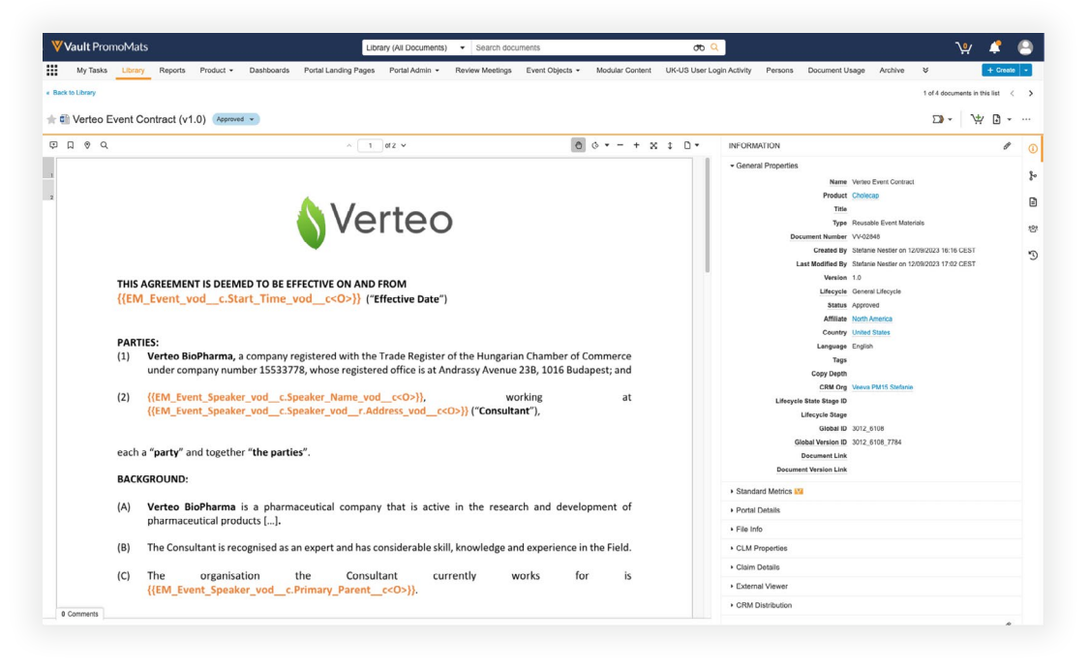Screen dimensions: 1090x670
Task: Expand Standard Metrics section
Action: click(x=764, y=492)
